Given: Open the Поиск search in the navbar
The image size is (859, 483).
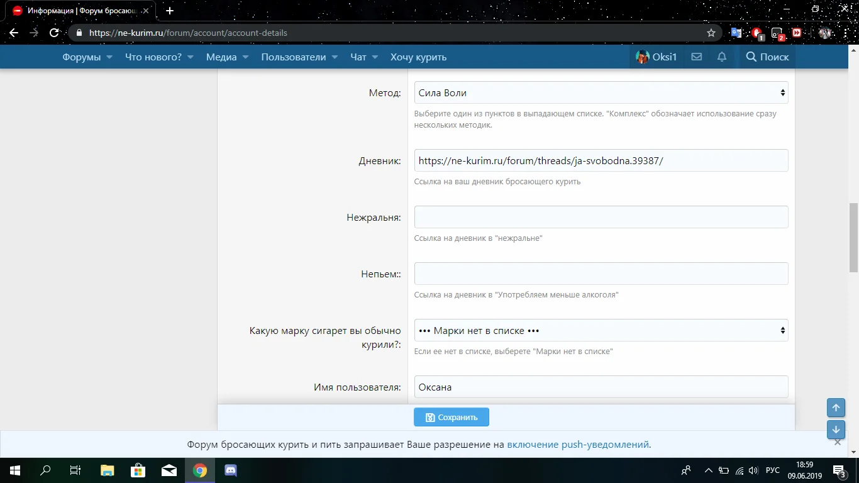Looking at the screenshot, I should tap(767, 57).
